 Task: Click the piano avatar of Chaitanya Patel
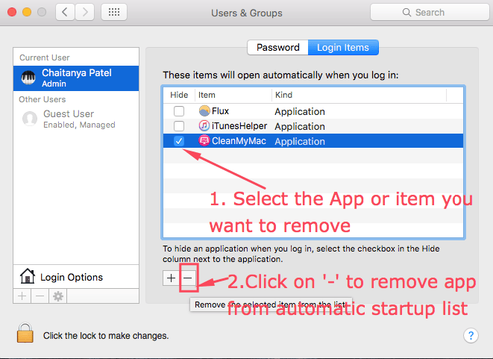[28, 78]
